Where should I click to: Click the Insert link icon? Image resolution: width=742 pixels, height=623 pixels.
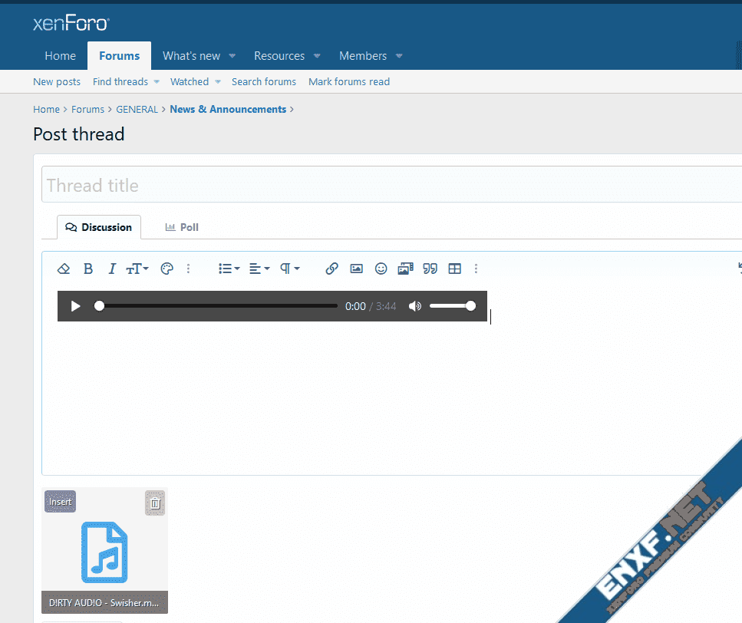(331, 269)
